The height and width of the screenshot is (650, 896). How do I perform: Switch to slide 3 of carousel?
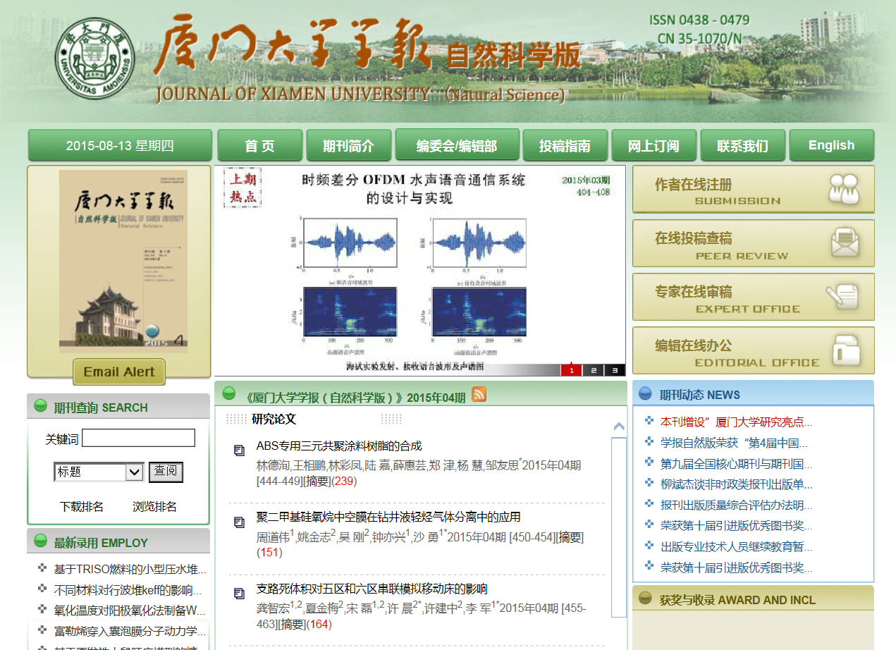615,370
